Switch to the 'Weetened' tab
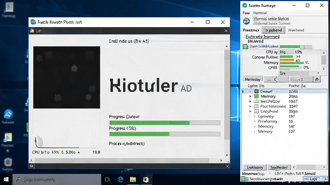Image resolution: width=330 pixels, height=185 pixels. pyautogui.click(x=296, y=30)
